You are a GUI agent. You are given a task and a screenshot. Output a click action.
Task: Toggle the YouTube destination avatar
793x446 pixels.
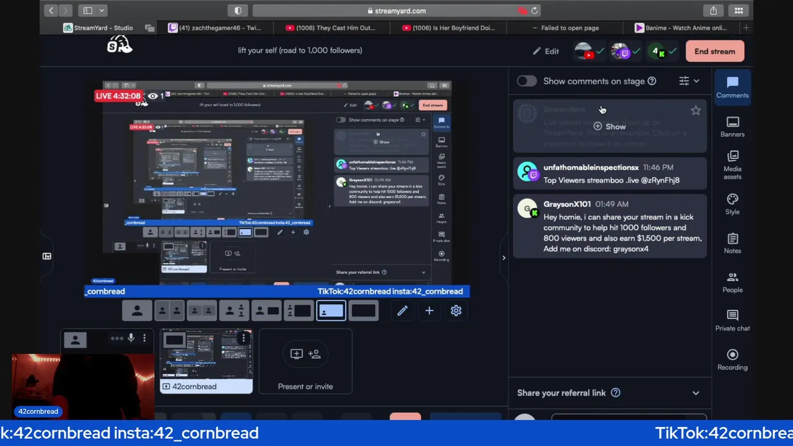point(584,51)
